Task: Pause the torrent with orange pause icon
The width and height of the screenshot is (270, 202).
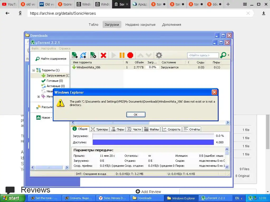Action: pos(122,55)
